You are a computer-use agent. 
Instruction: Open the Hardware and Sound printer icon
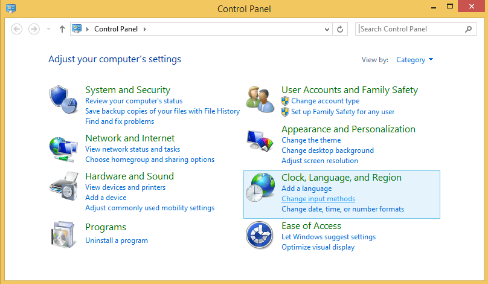coord(64,186)
